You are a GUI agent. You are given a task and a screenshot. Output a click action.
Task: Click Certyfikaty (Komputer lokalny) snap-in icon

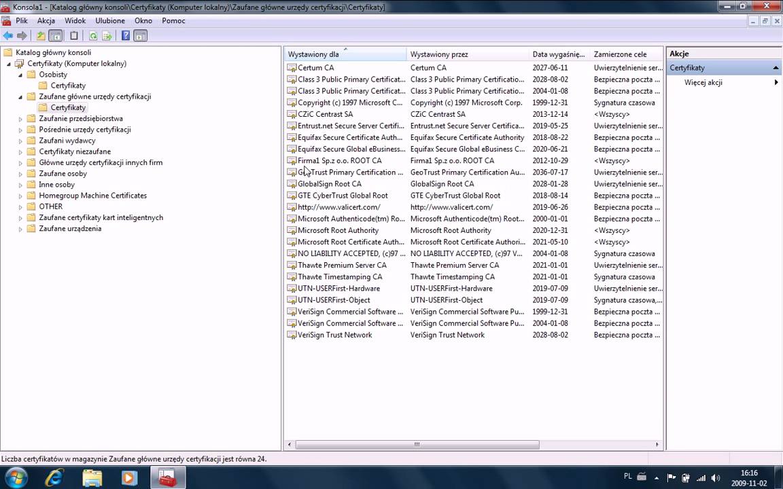click(x=20, y=63)
